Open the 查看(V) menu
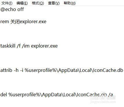The image size is (124, 107). [54, 3]
